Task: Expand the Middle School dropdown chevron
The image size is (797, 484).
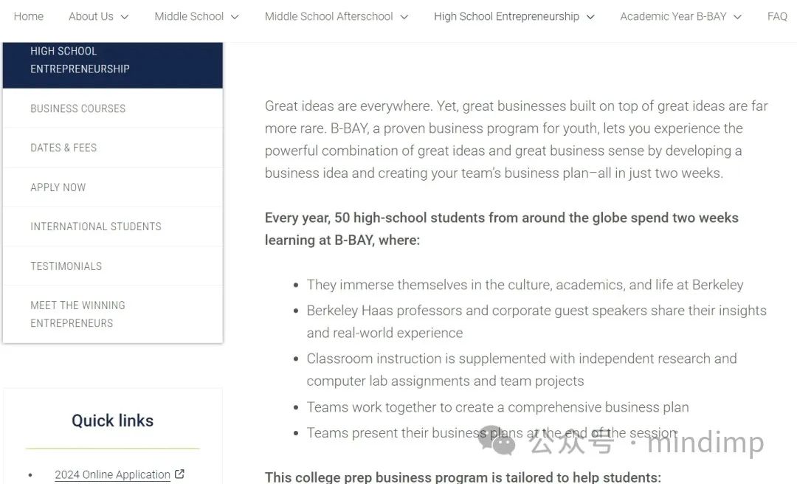Action: [x=235, y=17]
